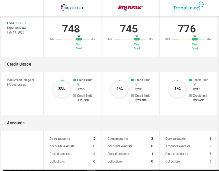
Task: Click Experian Open accounts row
Action: (x=72, y=139)
